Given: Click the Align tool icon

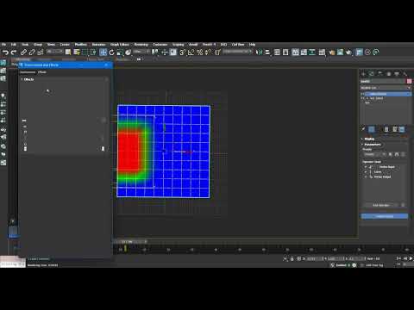Looking at the screenshot, I should point(267,53).
